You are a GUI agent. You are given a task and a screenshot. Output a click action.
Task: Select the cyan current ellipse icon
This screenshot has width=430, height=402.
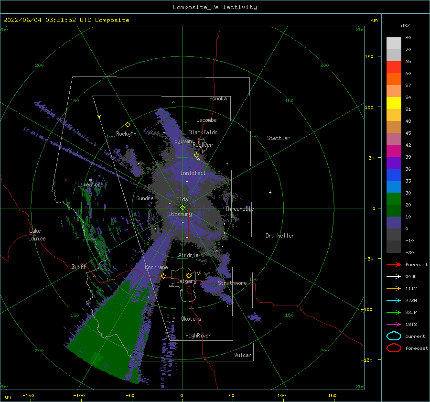pyautogui.click(x=394, y=336)
